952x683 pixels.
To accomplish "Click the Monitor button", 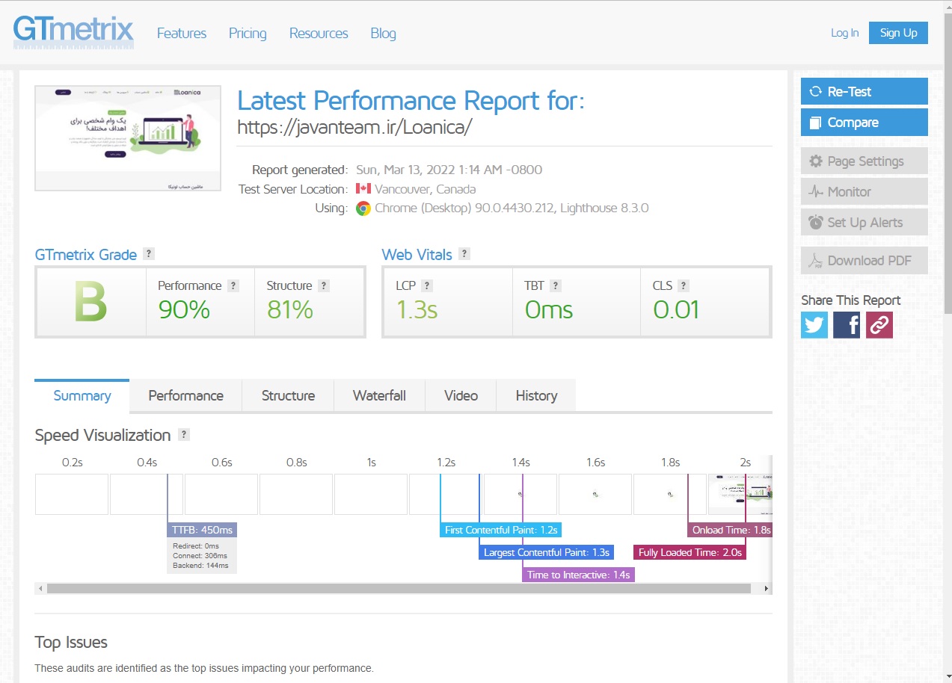I will [x=865, y=191].
